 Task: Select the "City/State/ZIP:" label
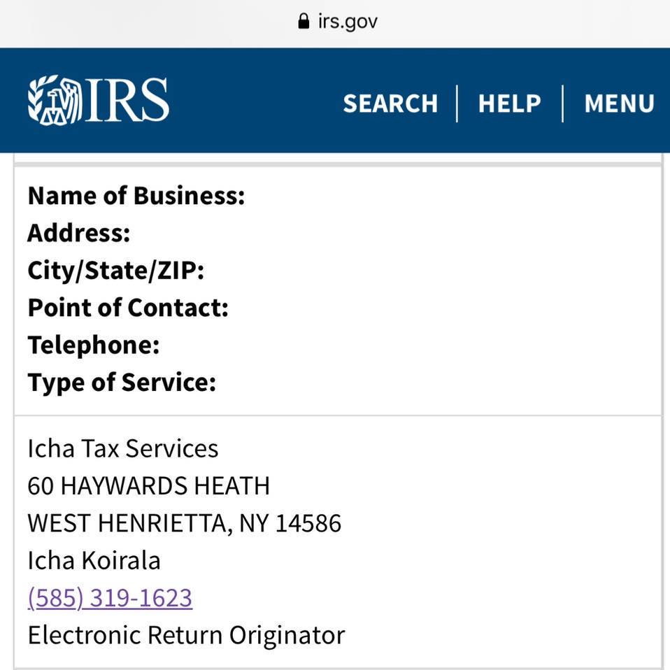[x=116, y=271]
